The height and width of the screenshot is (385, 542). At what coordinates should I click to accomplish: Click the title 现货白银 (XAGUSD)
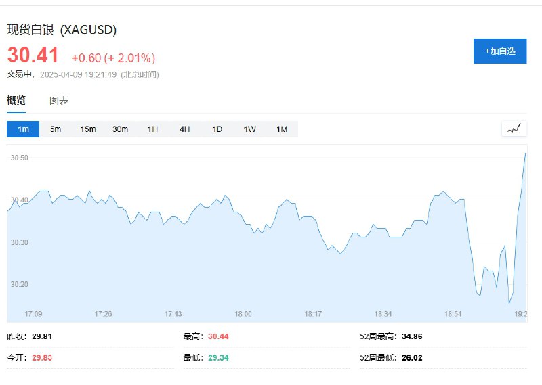point(62,30)
